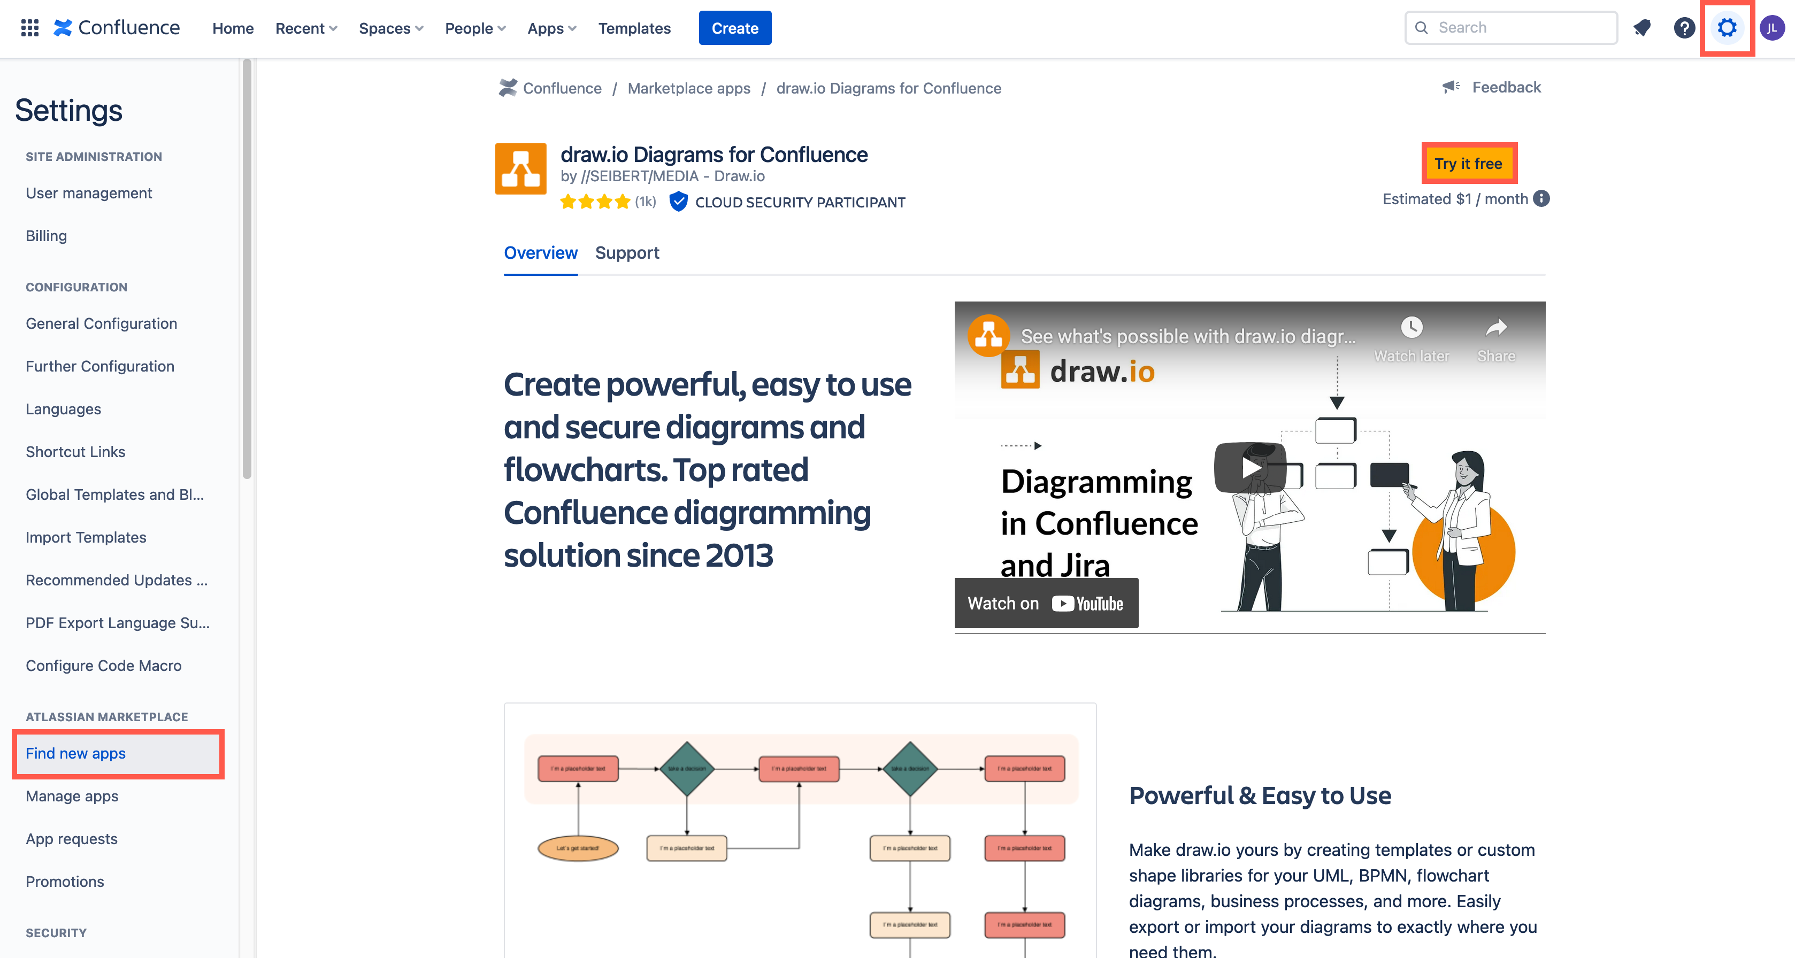Click the Confluence home icon in breadcrumb
The width and height of the screenshot is (1795, 958).
pyautogui.click(x=508, y=88)
